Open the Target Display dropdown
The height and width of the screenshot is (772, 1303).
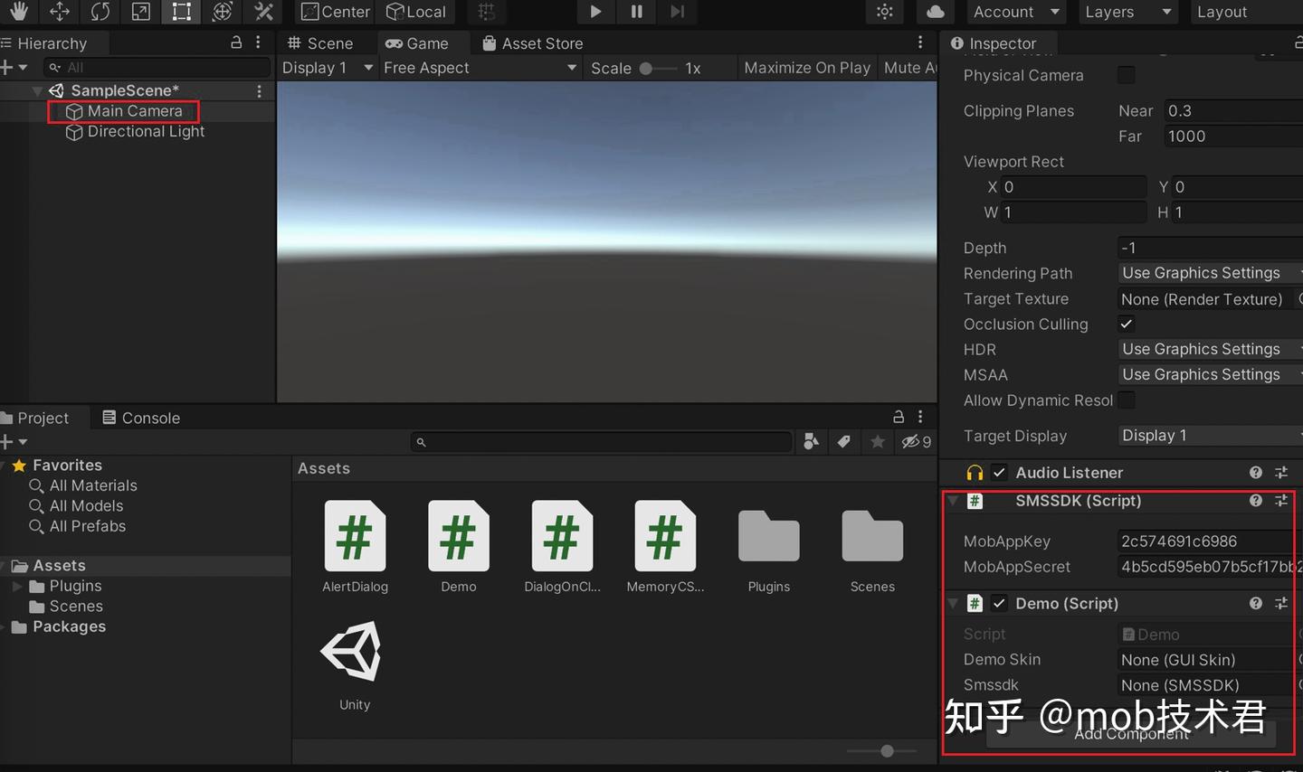click(1211, 436)
